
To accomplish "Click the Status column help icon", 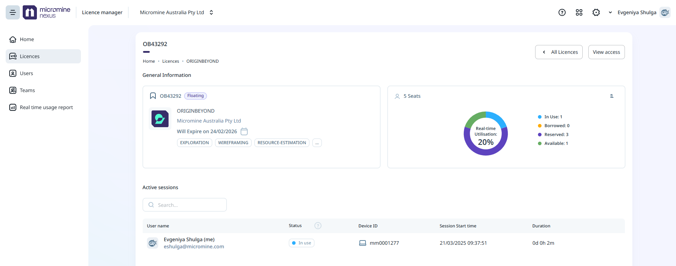I will 318,226.
